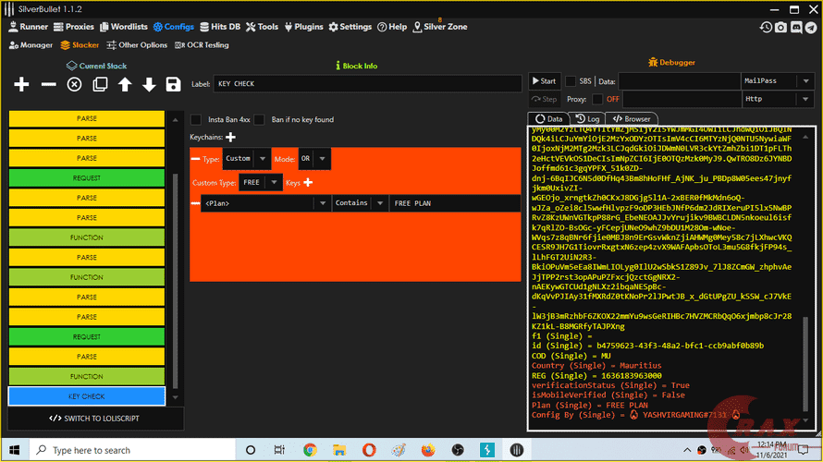823x462 pixels.
Task: Open SilverBullet taskbar icon
Action: [517, 450]
